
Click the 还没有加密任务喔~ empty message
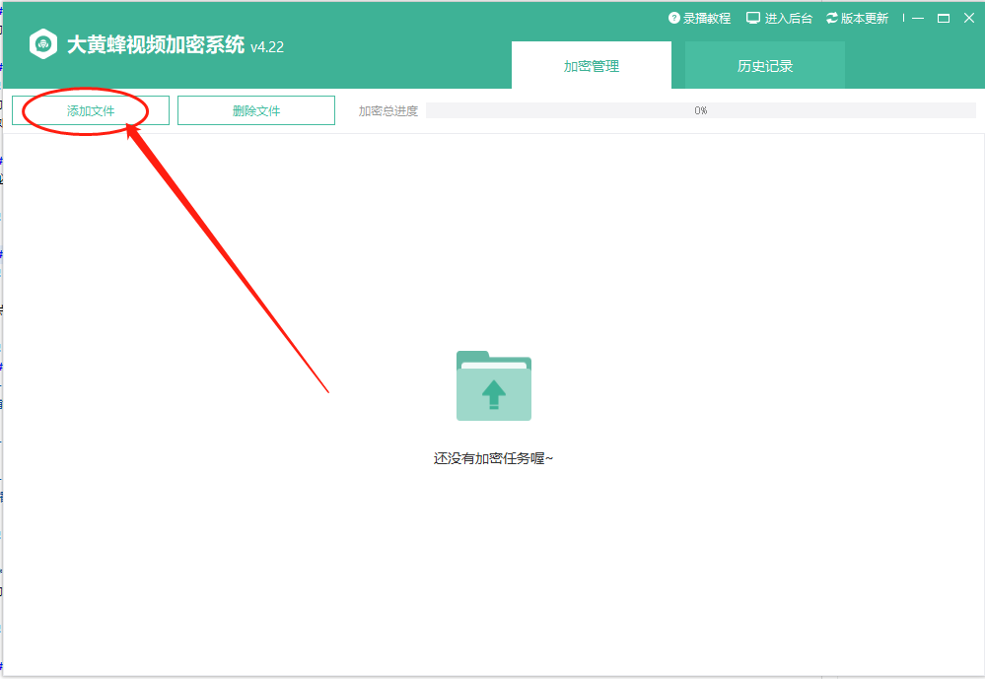pos(493,458)
